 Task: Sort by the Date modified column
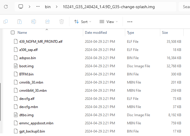96,33
